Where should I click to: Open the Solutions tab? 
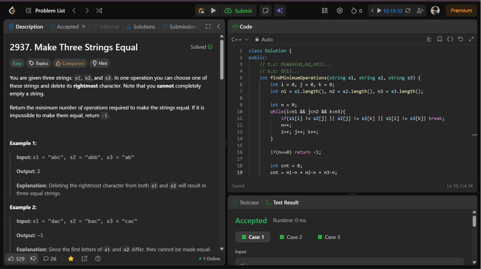click(141, 26)
